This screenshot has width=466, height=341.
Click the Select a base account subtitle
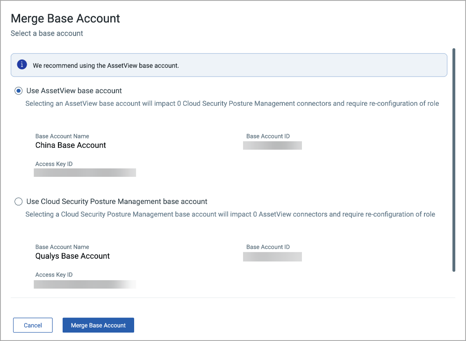(x=47, y=33)
